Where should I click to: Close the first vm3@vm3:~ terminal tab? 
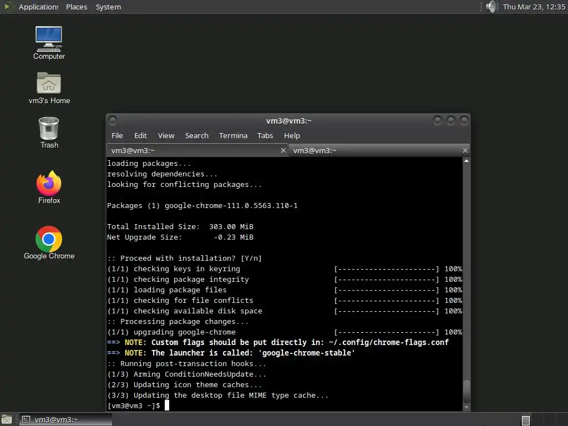[283, 150]
